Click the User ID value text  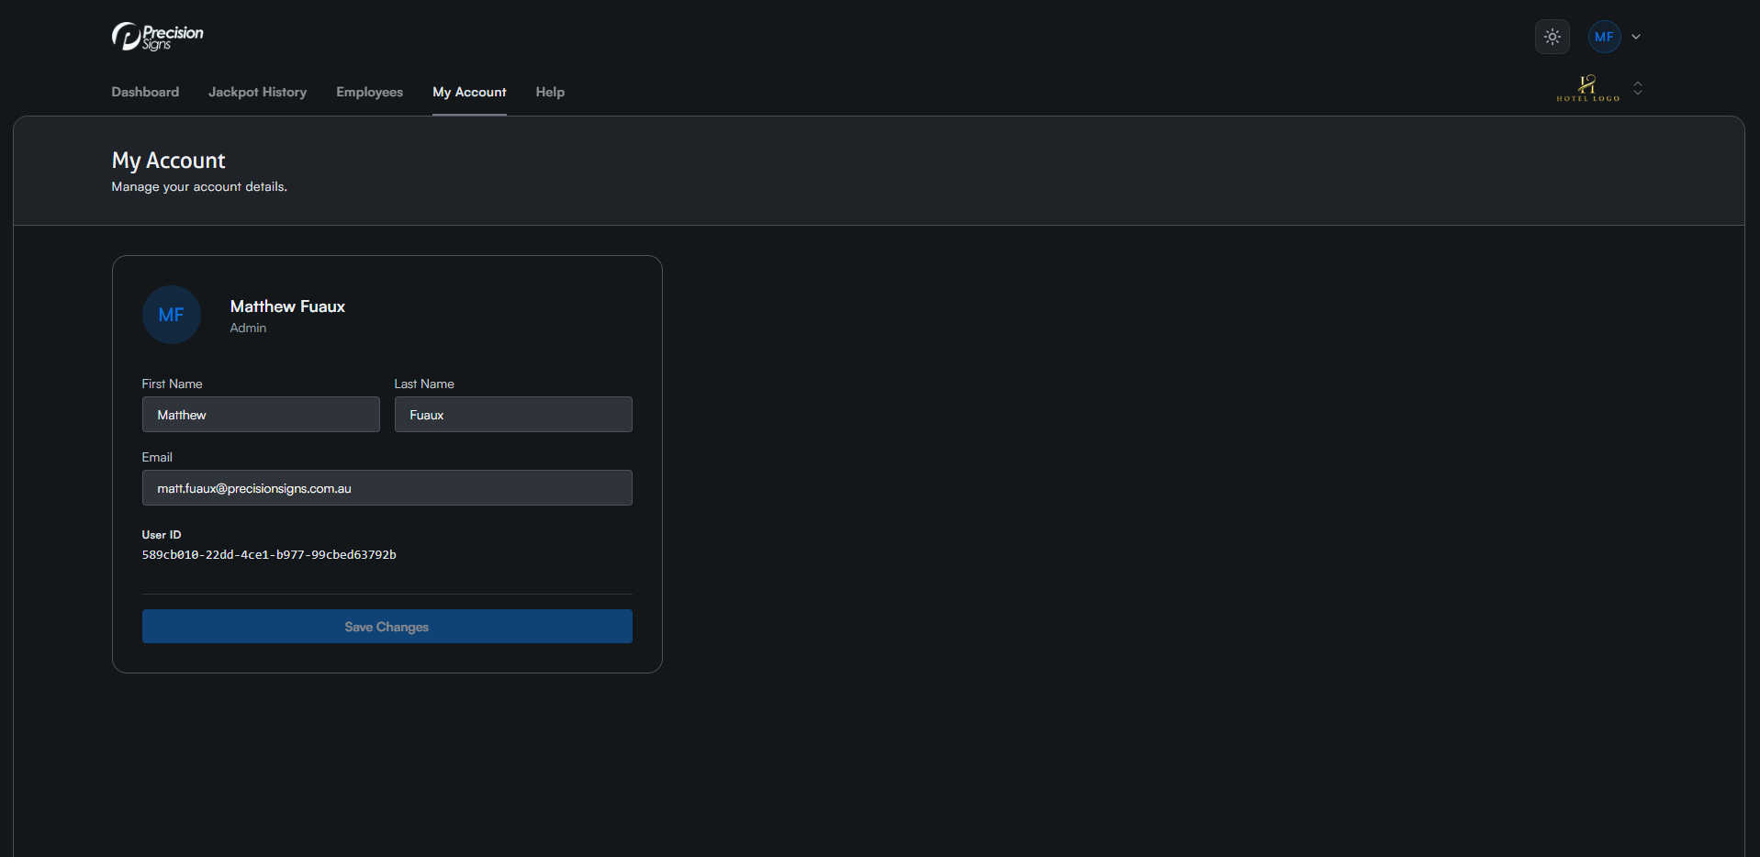click(x=269, y=555)
